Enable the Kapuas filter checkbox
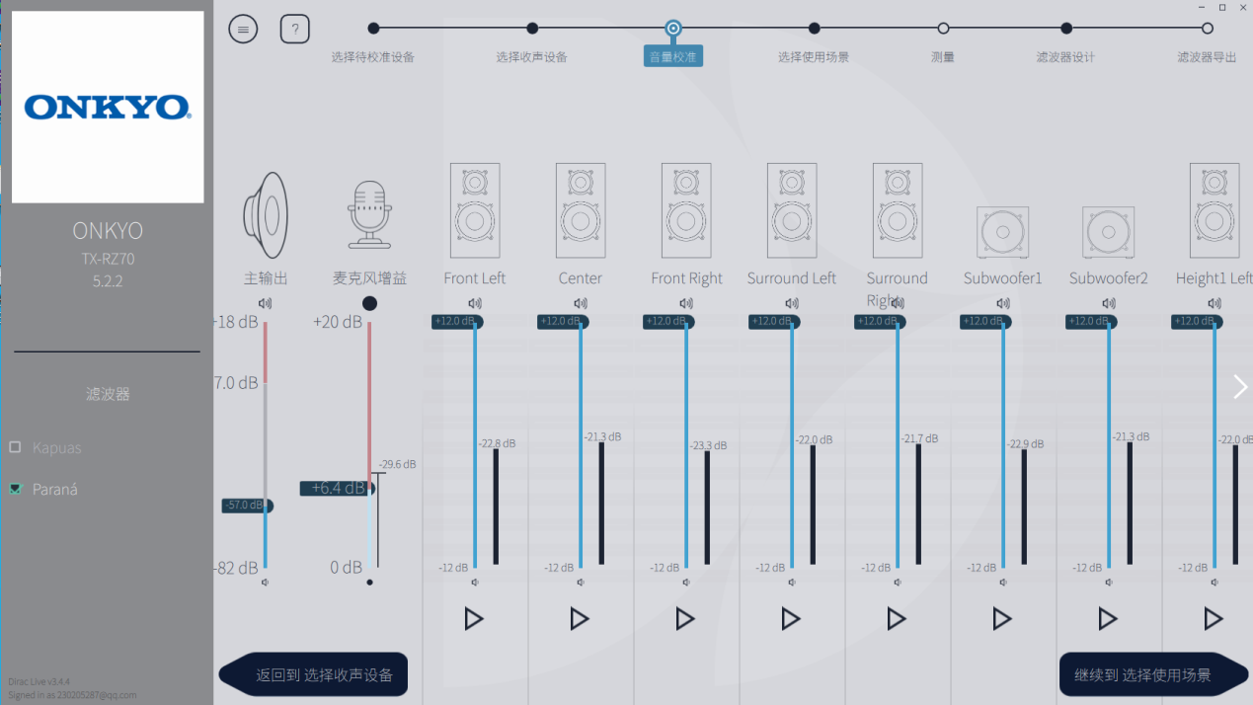Screen dimensions: 1253x705 15,447
